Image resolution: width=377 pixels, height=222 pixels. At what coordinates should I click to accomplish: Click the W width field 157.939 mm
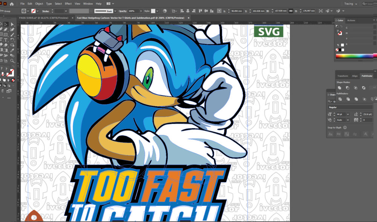coord(281,11)
